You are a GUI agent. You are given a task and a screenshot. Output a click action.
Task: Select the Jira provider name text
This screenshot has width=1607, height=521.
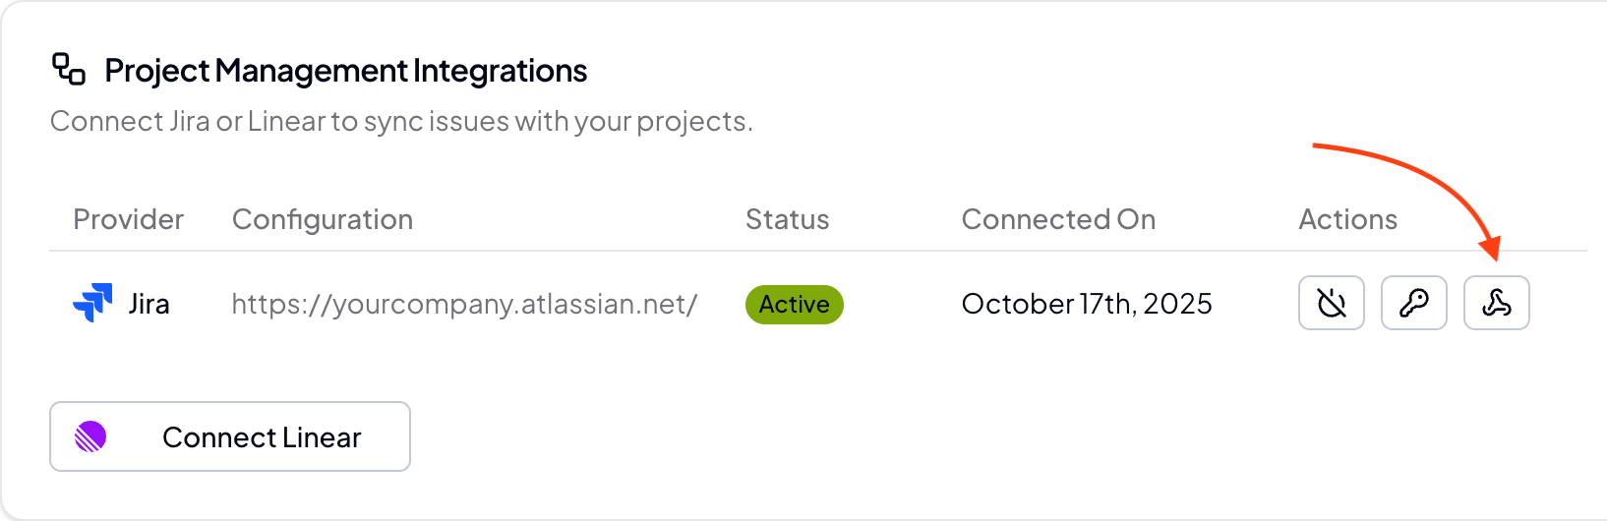(149, 304)
